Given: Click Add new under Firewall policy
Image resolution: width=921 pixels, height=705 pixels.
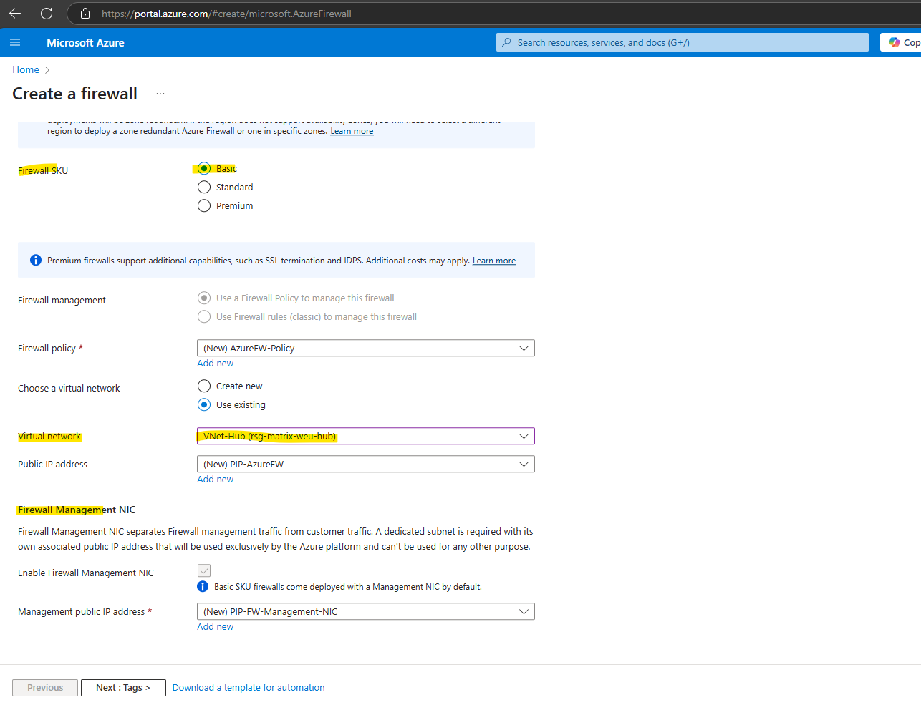Looking at the screenshot, I should [x=215, y=363].
